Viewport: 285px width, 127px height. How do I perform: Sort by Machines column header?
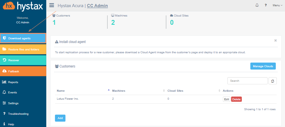pos(119,91)
